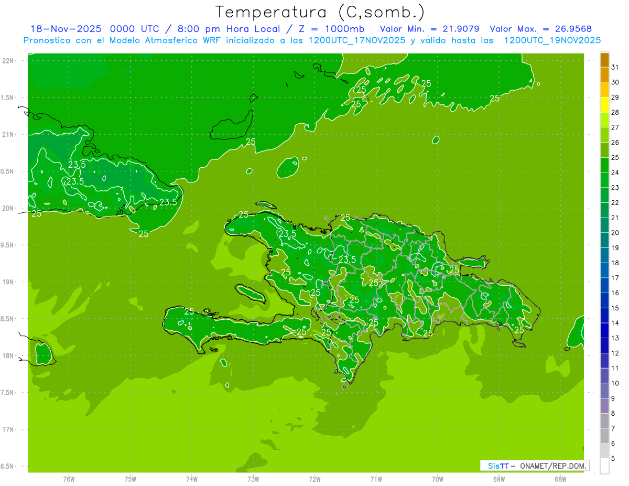The width and height of the screenshot is (629, 486).
Task: Click the '17N' latitude label
Action: [8, 429]
